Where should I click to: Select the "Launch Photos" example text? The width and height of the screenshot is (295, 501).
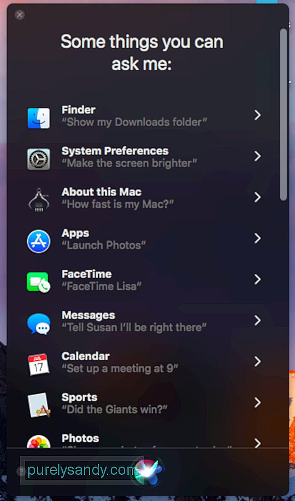[x=104, y=245]
